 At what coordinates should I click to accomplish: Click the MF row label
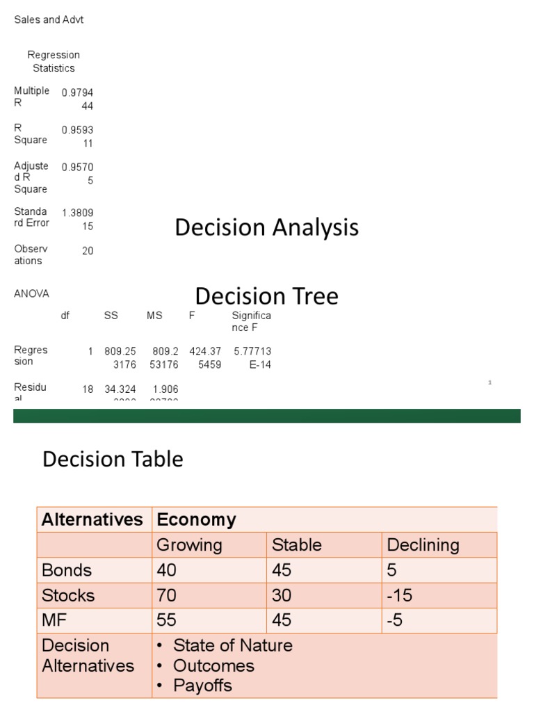(56, 620)
